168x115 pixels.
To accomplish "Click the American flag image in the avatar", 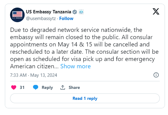I will coord(17,14).
